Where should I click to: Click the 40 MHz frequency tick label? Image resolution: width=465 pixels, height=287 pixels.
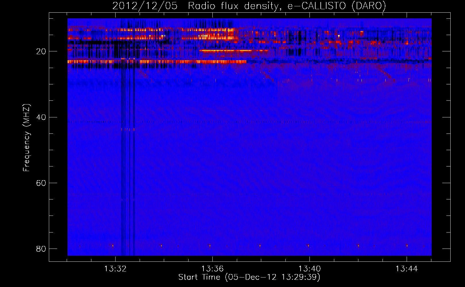(41, 117)
